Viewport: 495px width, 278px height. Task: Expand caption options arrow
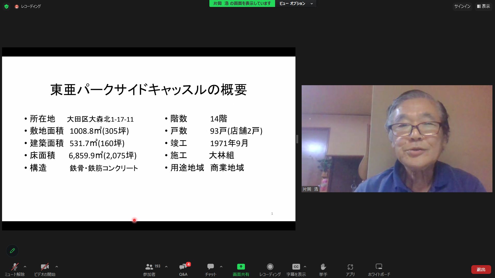point(305,267)
